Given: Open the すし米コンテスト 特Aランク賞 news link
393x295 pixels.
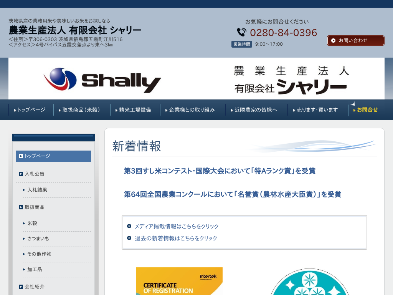Looking at the screenshot, I should [x=220, y=171].
